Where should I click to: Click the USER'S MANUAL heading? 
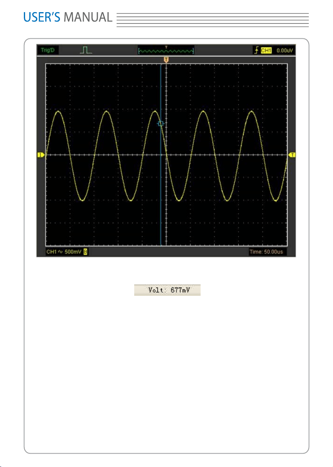[x=68, y=17]
